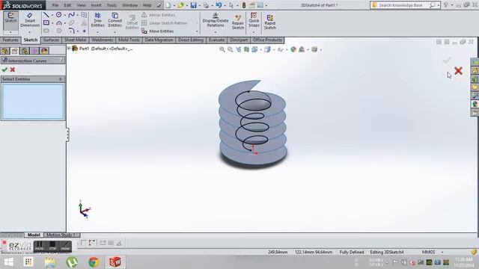Click the Trim Entities tool
479x269 pixels.
97,20
